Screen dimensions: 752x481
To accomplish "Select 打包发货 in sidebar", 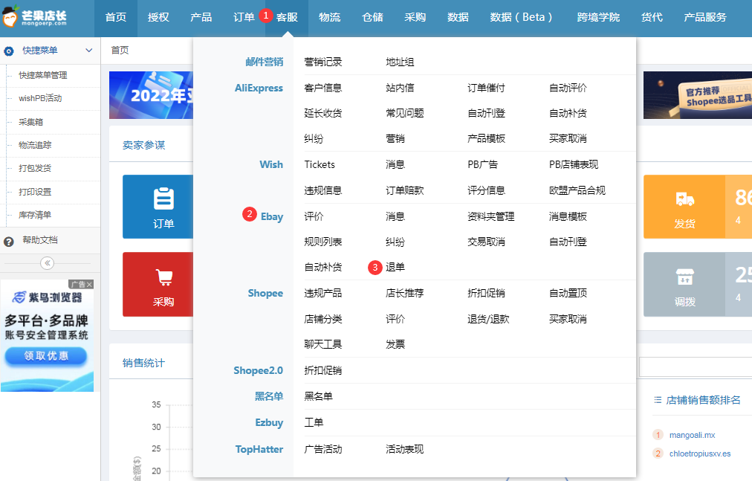I will pyautogui.click(x=35, y=168).
